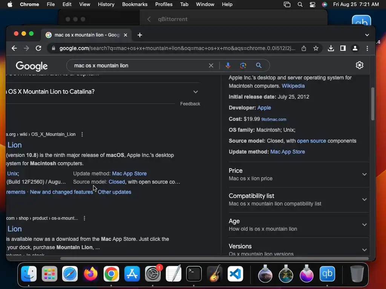386x289 pixels.
Task: Open GarageBand from the dock
Action: tap(214, 273)
